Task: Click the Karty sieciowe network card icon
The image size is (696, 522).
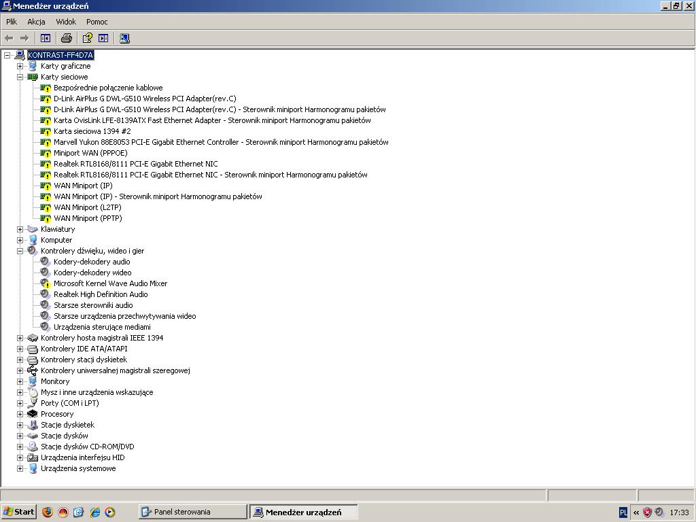Action: 33,77
